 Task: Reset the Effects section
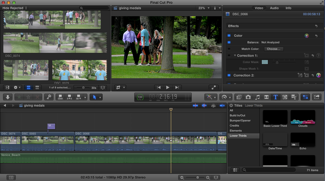click(316, 26)
